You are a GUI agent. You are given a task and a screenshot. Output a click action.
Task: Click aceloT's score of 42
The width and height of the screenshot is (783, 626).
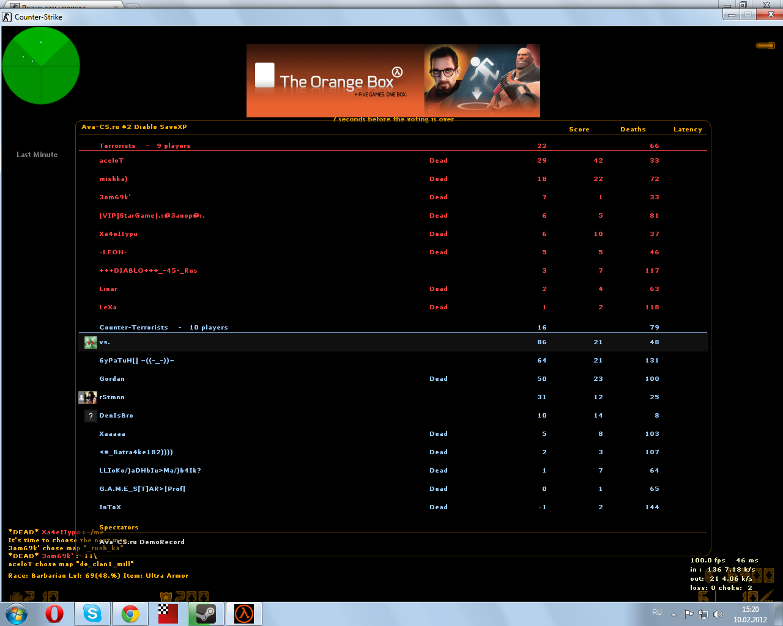[598, 161]
